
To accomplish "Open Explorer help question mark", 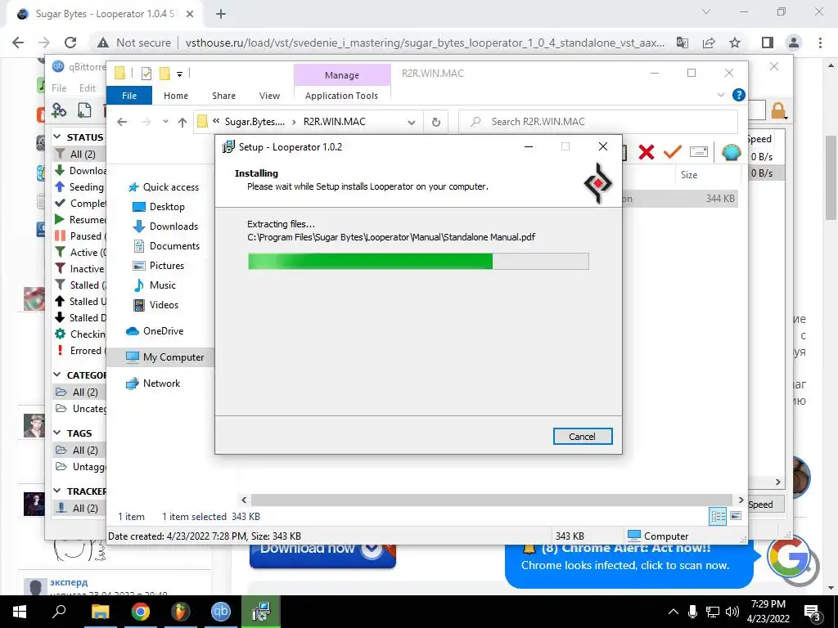I will 739,95.
